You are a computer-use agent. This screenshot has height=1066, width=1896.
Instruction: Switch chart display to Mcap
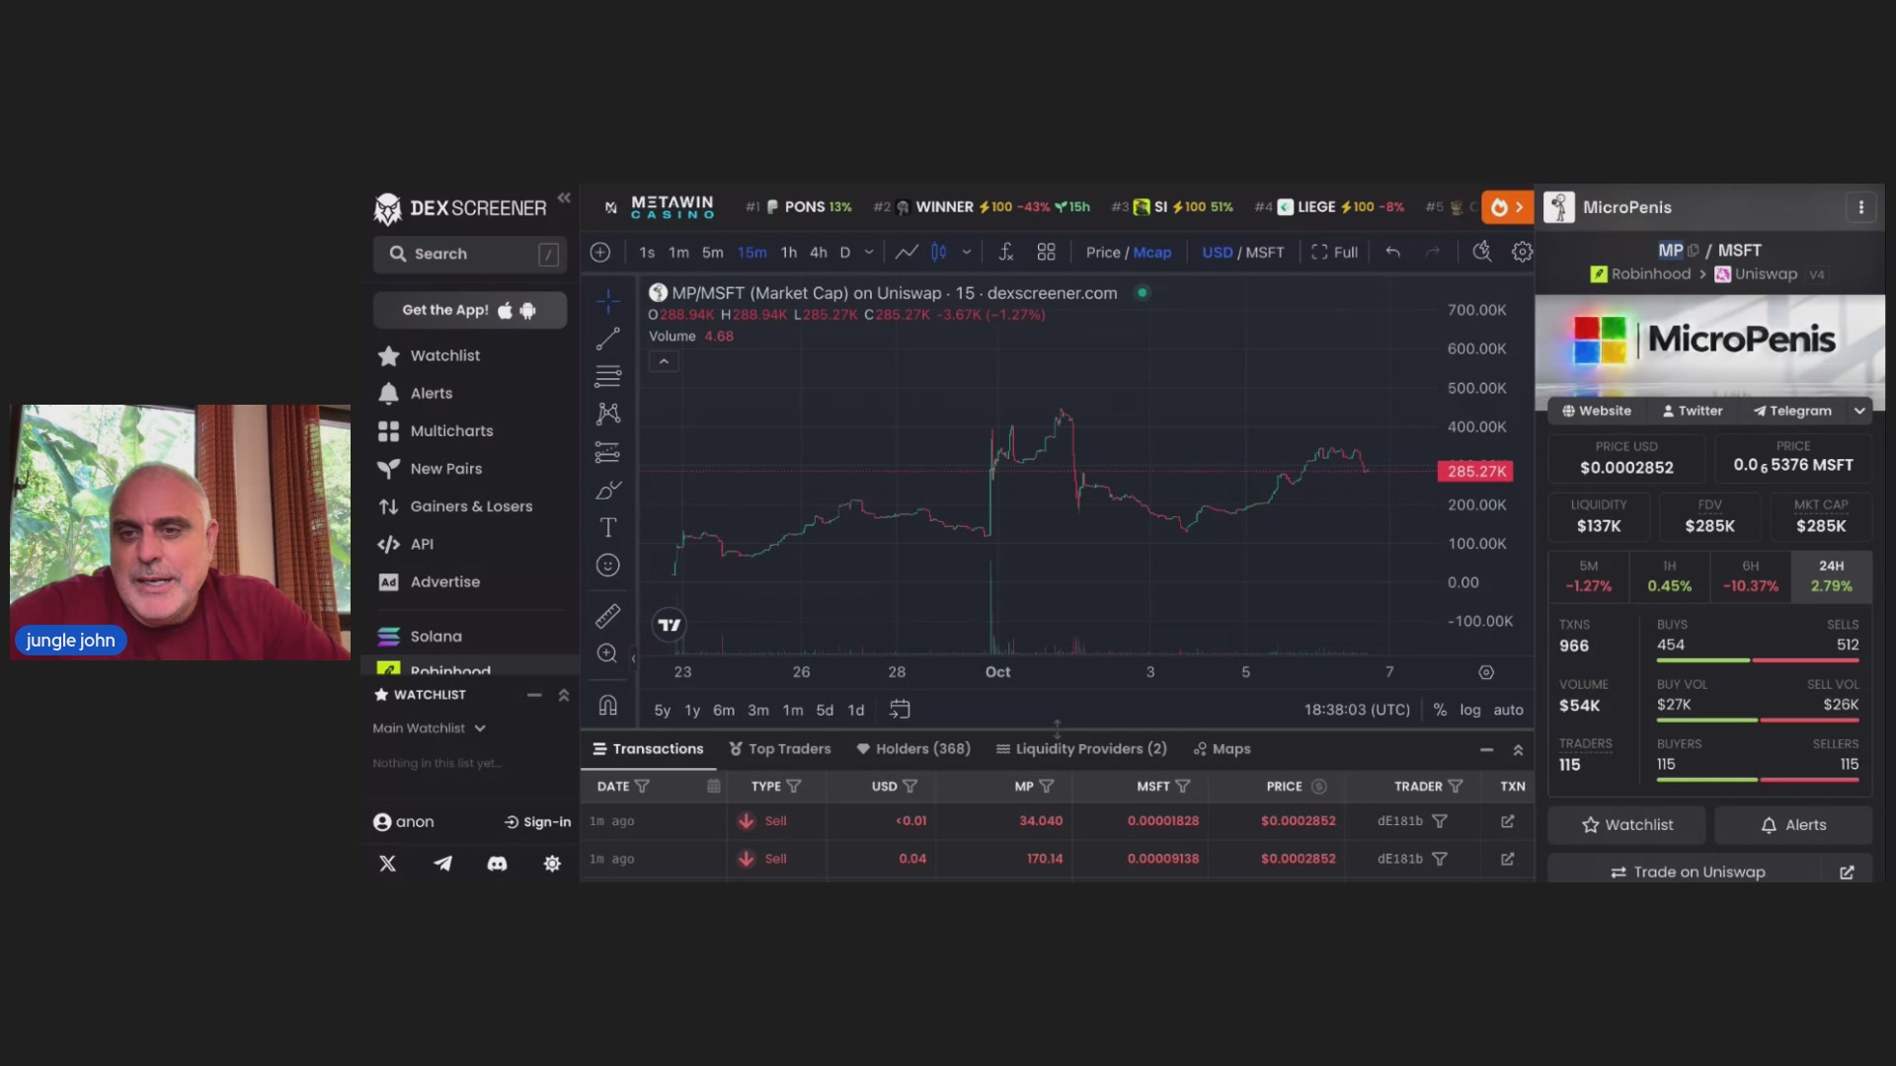[x=1151, y=253]
